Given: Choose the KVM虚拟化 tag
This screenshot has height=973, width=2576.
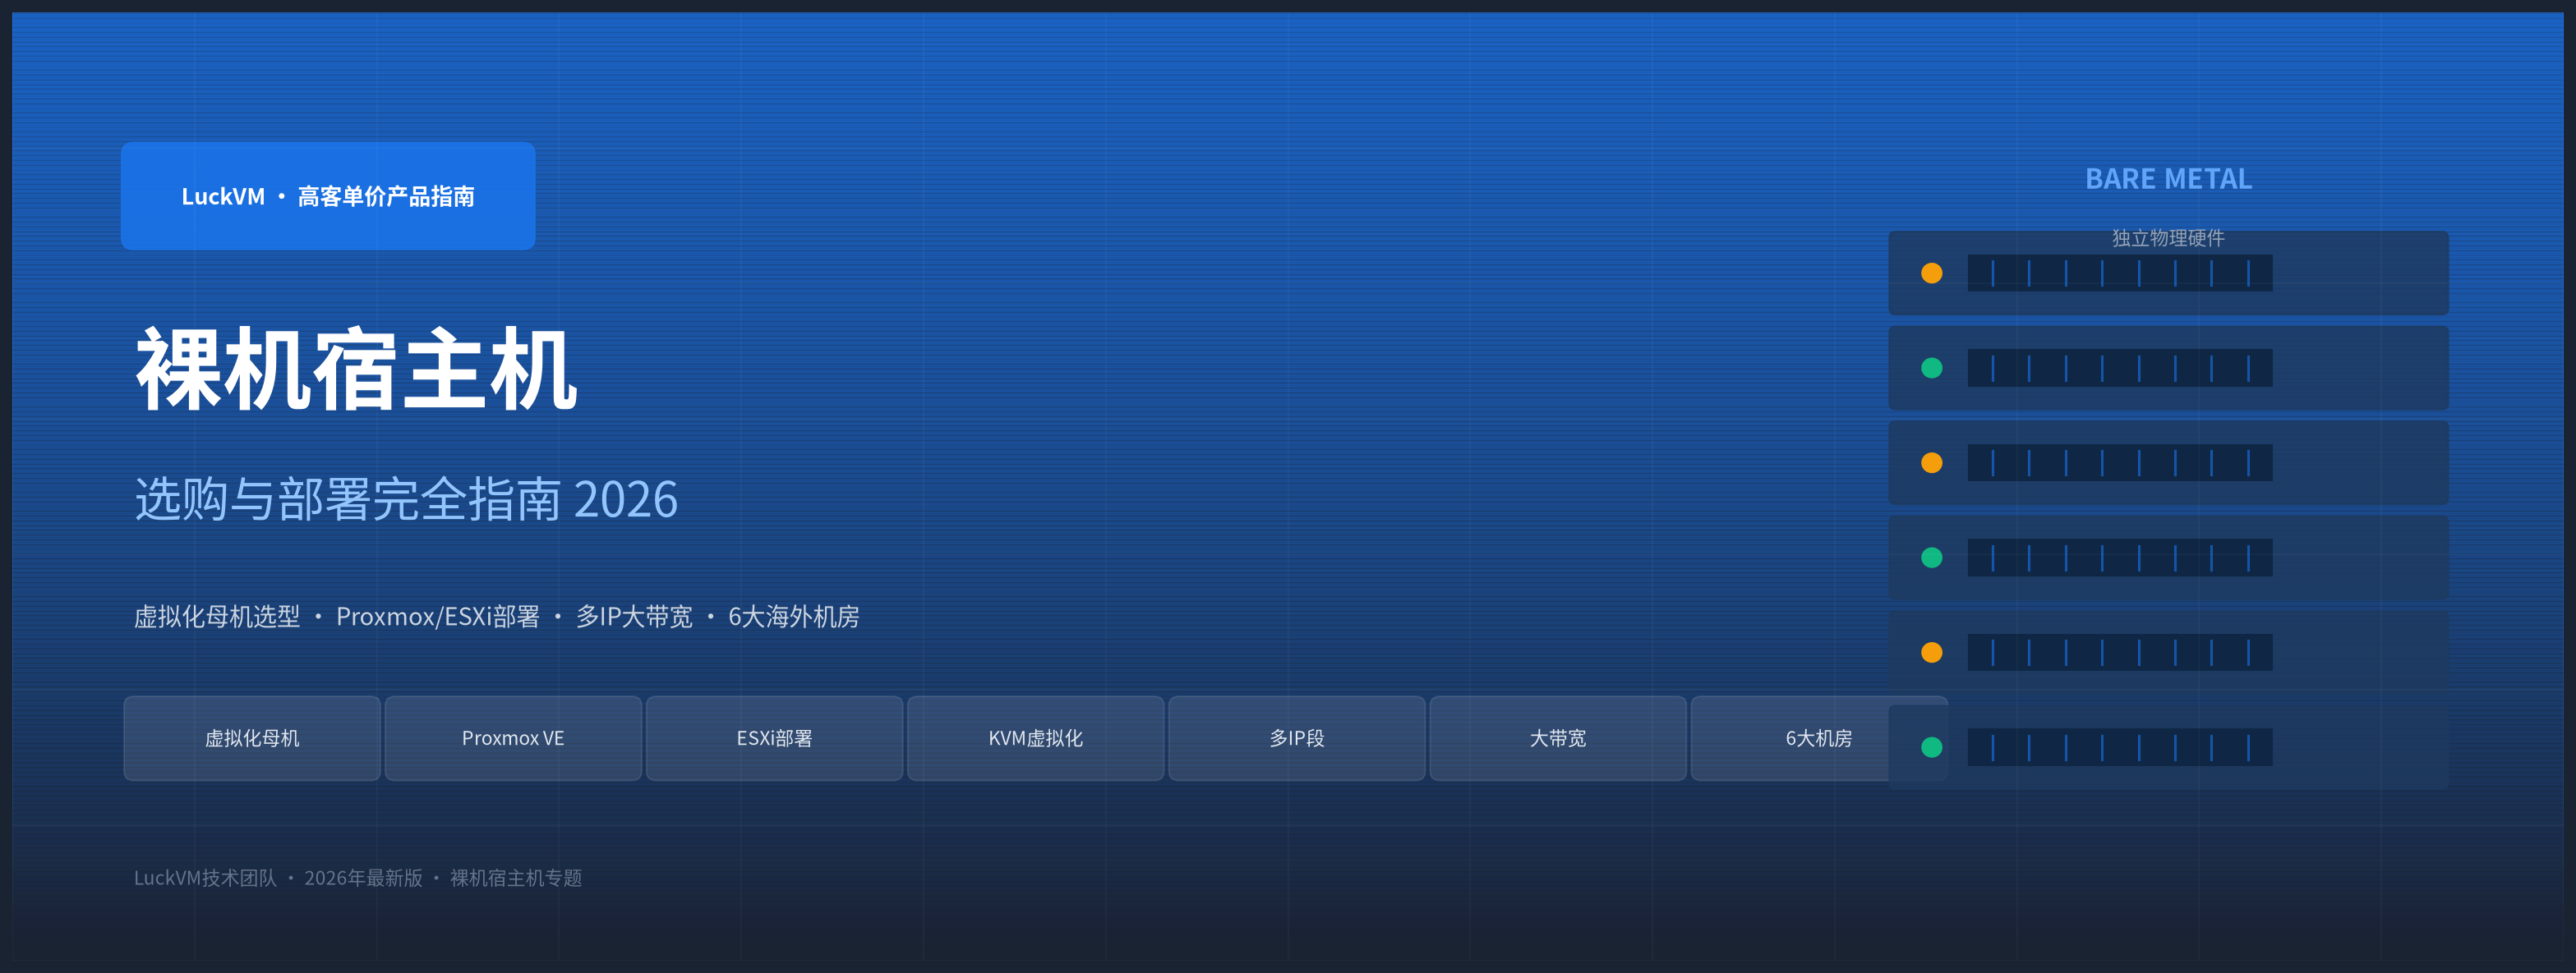Looking at the screenshot, I should 1035,738.
